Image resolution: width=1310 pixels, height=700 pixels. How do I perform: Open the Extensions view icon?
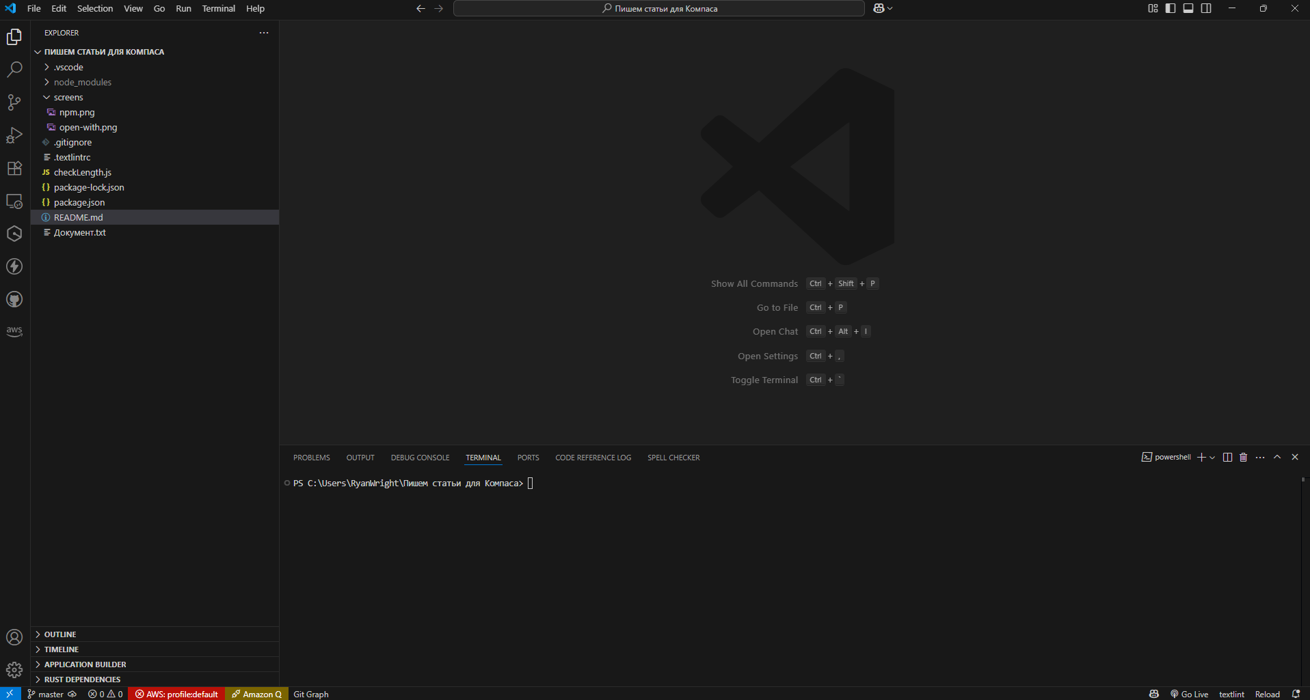(x=14, y=168)
